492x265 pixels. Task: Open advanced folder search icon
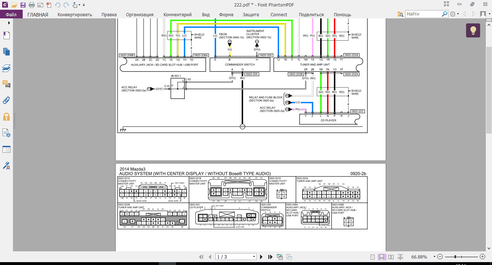pos(400,14)
